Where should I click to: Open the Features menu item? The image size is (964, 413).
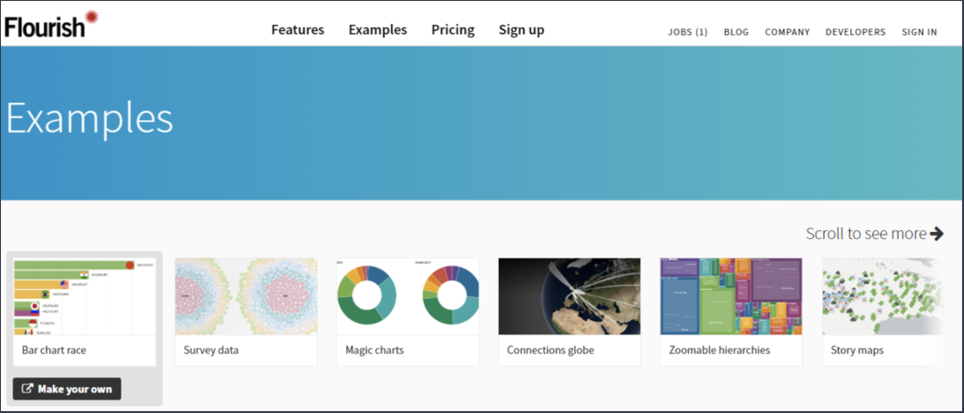click(x=297, y=29)
